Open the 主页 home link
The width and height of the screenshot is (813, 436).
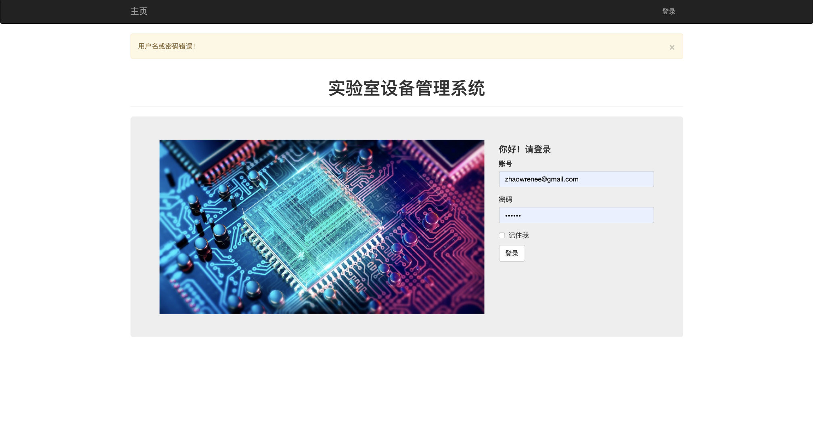pos(139,11)
